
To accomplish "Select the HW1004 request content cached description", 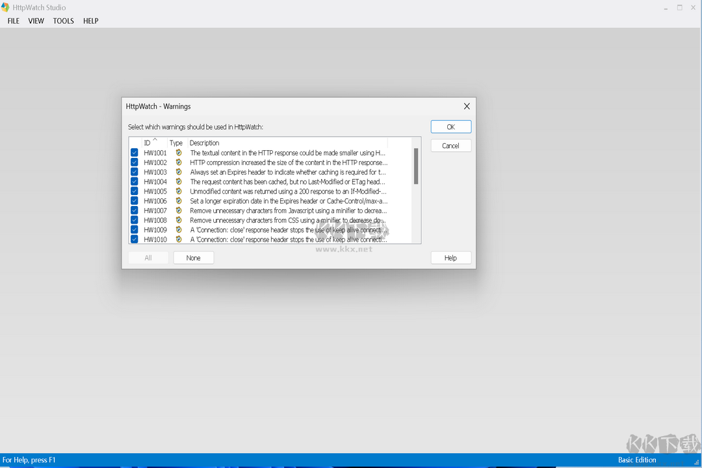I will [x=287, y=181].
